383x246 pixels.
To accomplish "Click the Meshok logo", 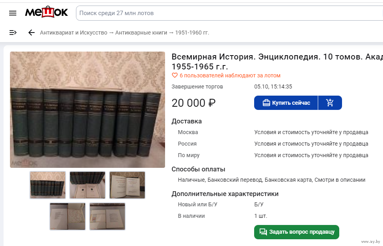I will click(x=47, y=13).
